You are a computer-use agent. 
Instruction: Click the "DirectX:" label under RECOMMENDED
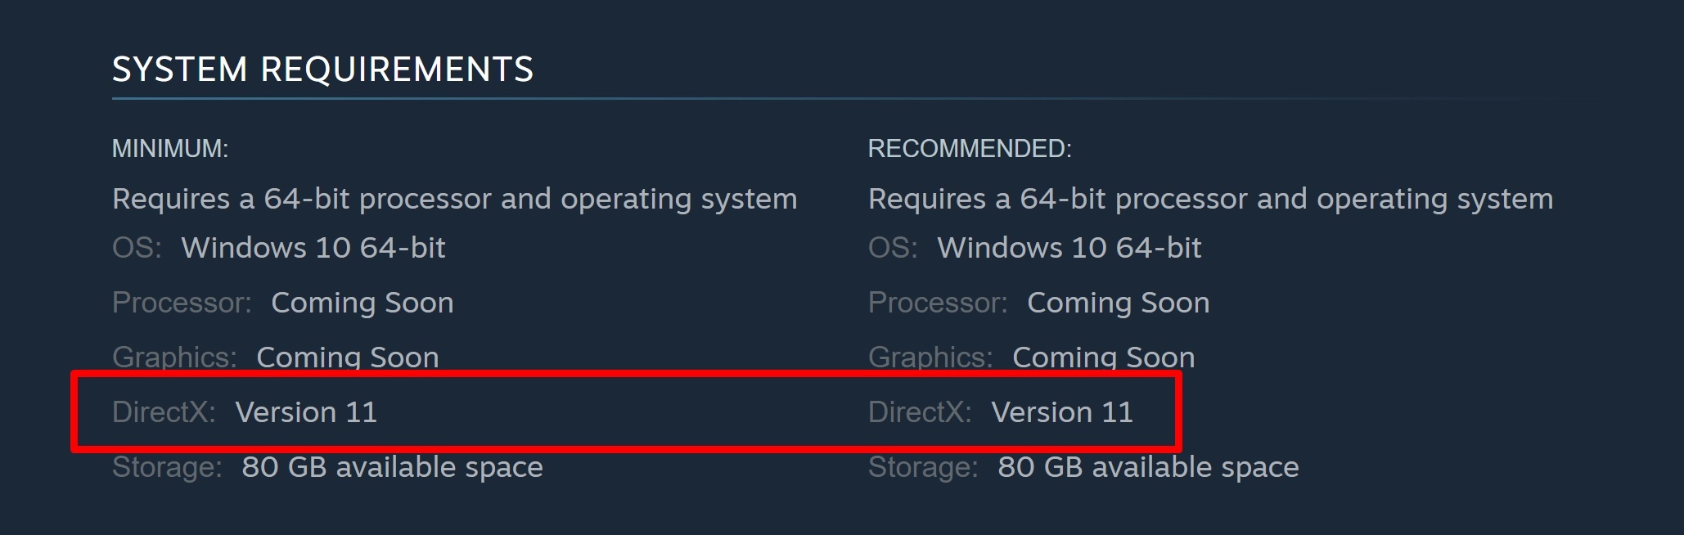920,412
